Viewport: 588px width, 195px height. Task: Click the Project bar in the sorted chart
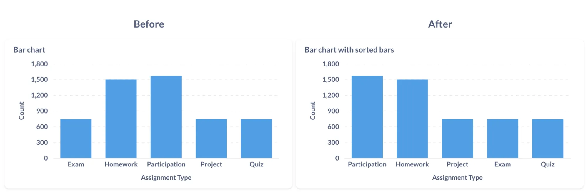(x=457, y=138)
